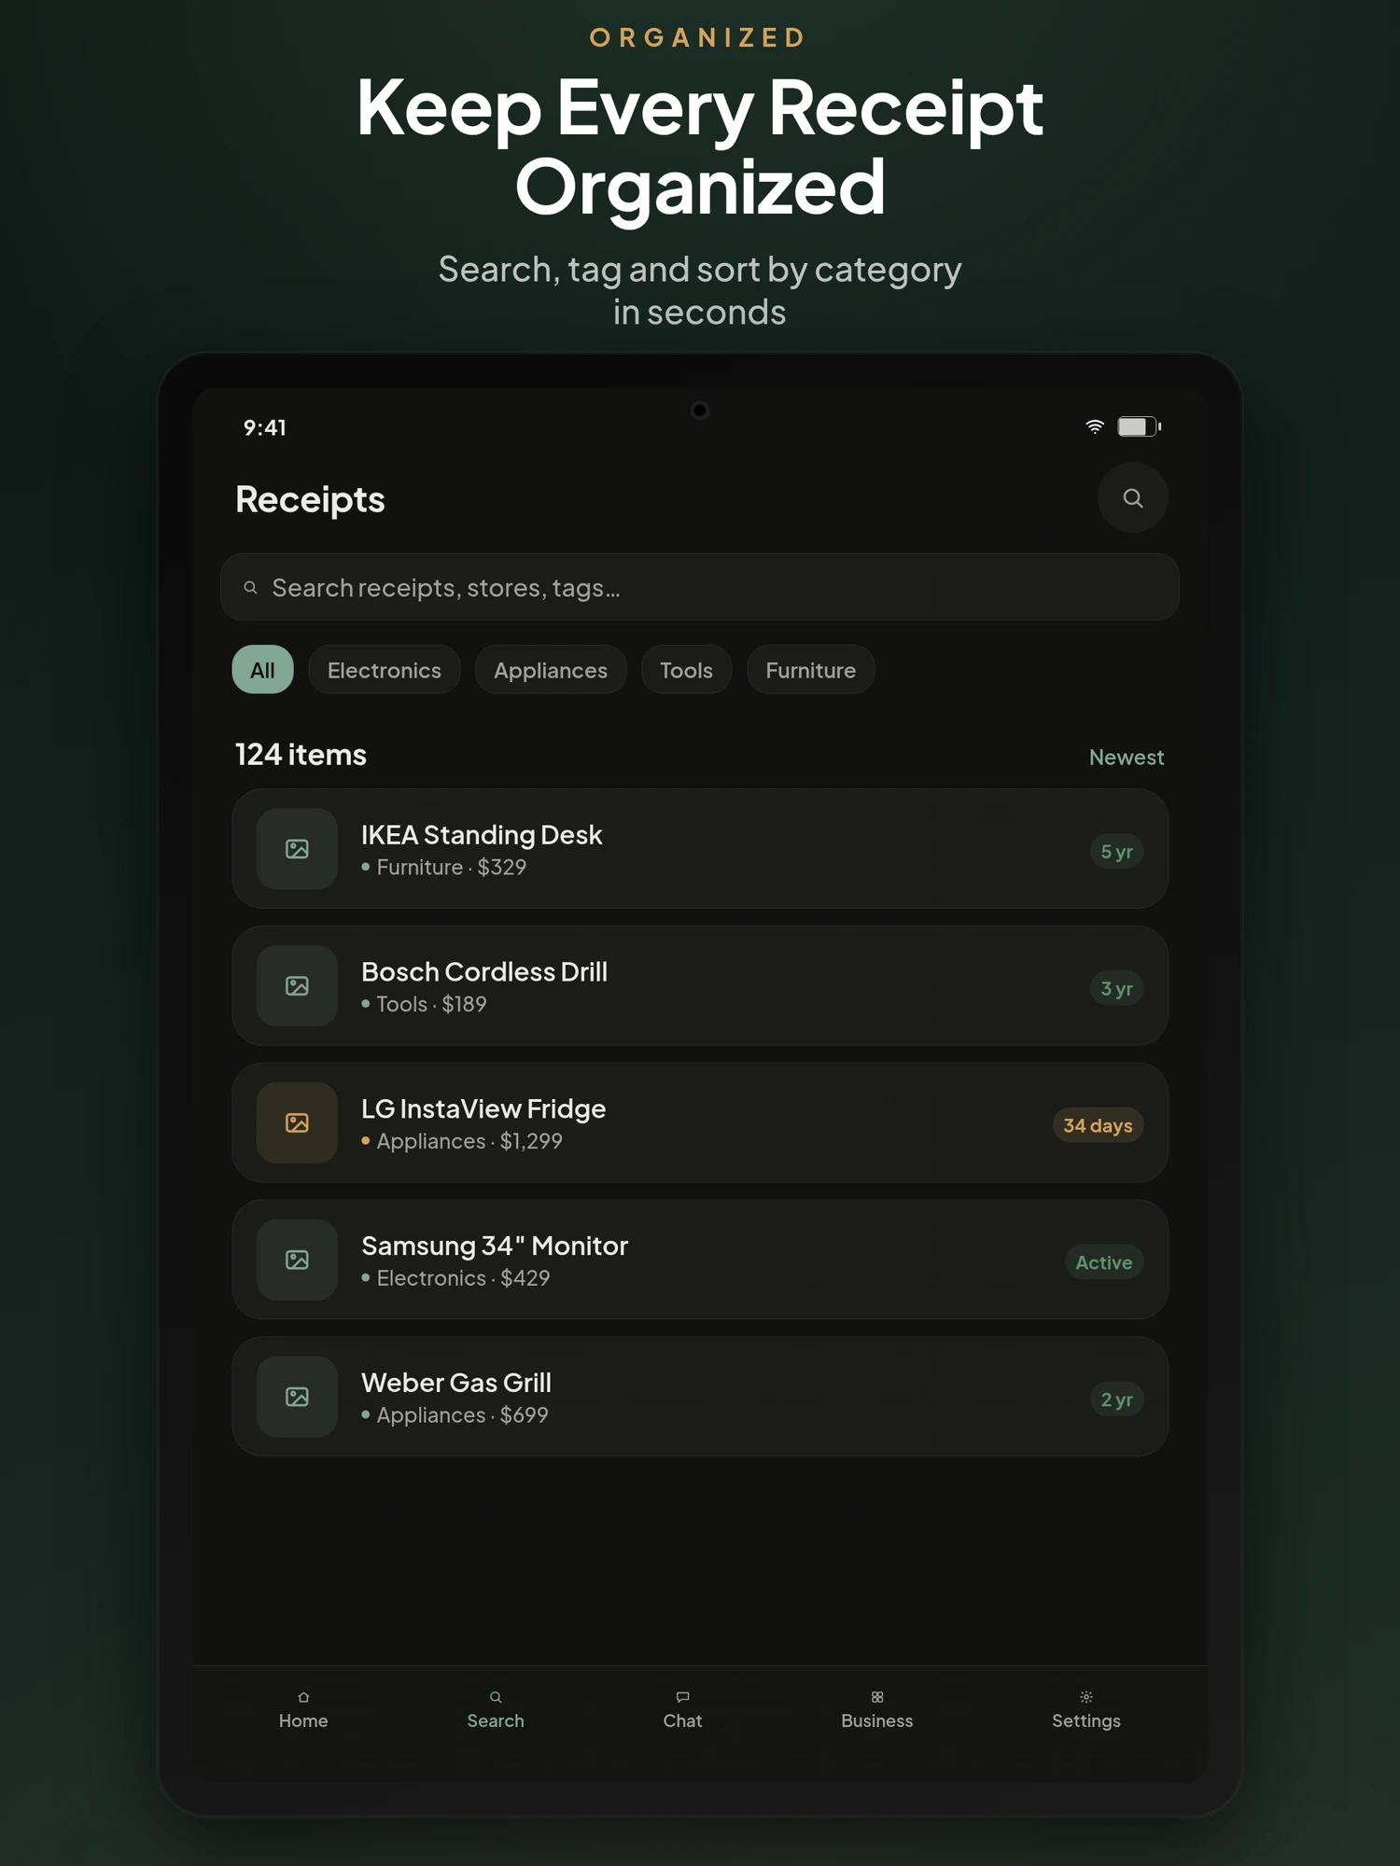Open the Bosch Cordless Drill title

tap(484, 972)
